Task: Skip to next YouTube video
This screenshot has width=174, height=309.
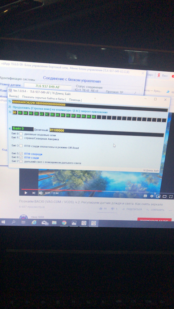Action: pos(34,193)
